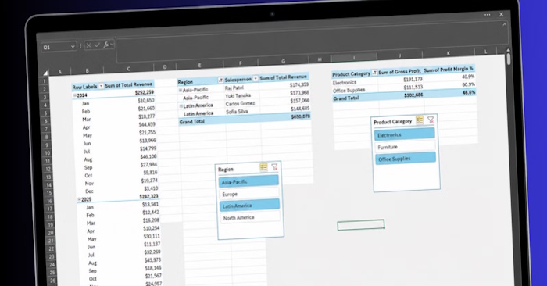Screen dimensions: 547x286
Task: Expand the formula bar chevron
Action: tap(505, 25)
